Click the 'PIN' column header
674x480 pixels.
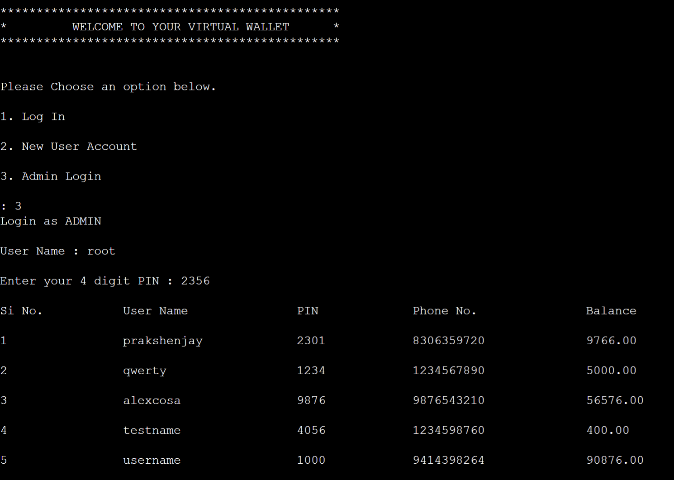tap(308, 311)
